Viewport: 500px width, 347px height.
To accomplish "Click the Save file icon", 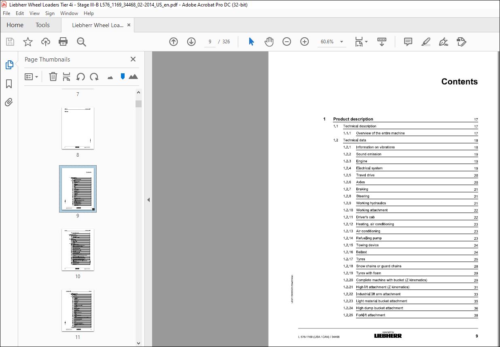I will [10, 42].
